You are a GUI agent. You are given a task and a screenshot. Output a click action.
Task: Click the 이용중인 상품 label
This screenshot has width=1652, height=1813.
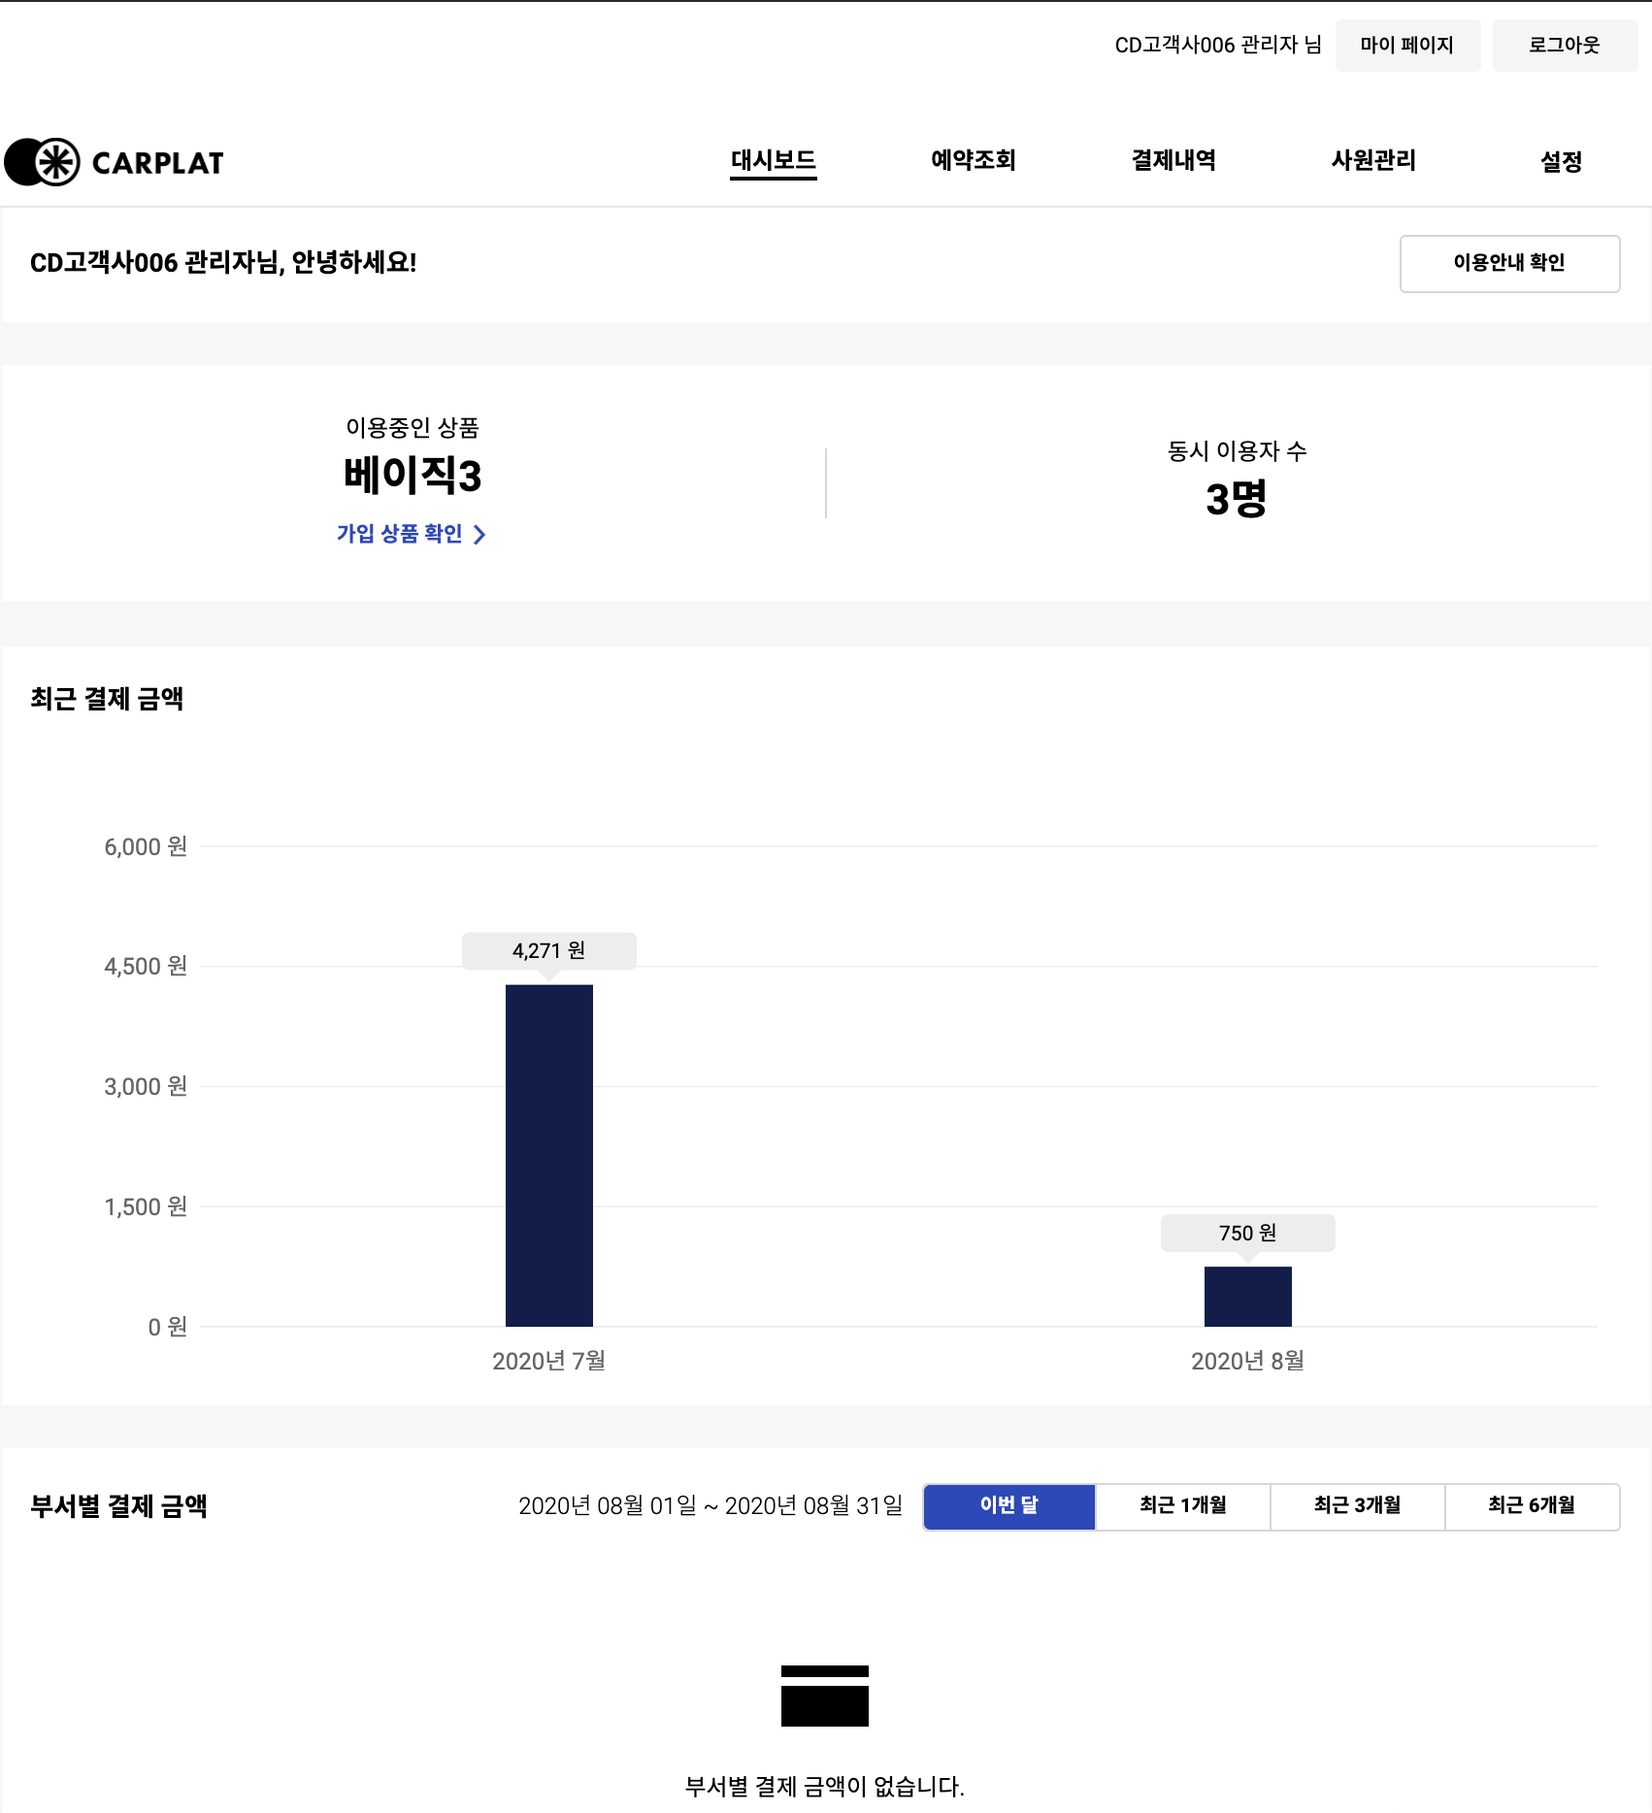[413, 427]
